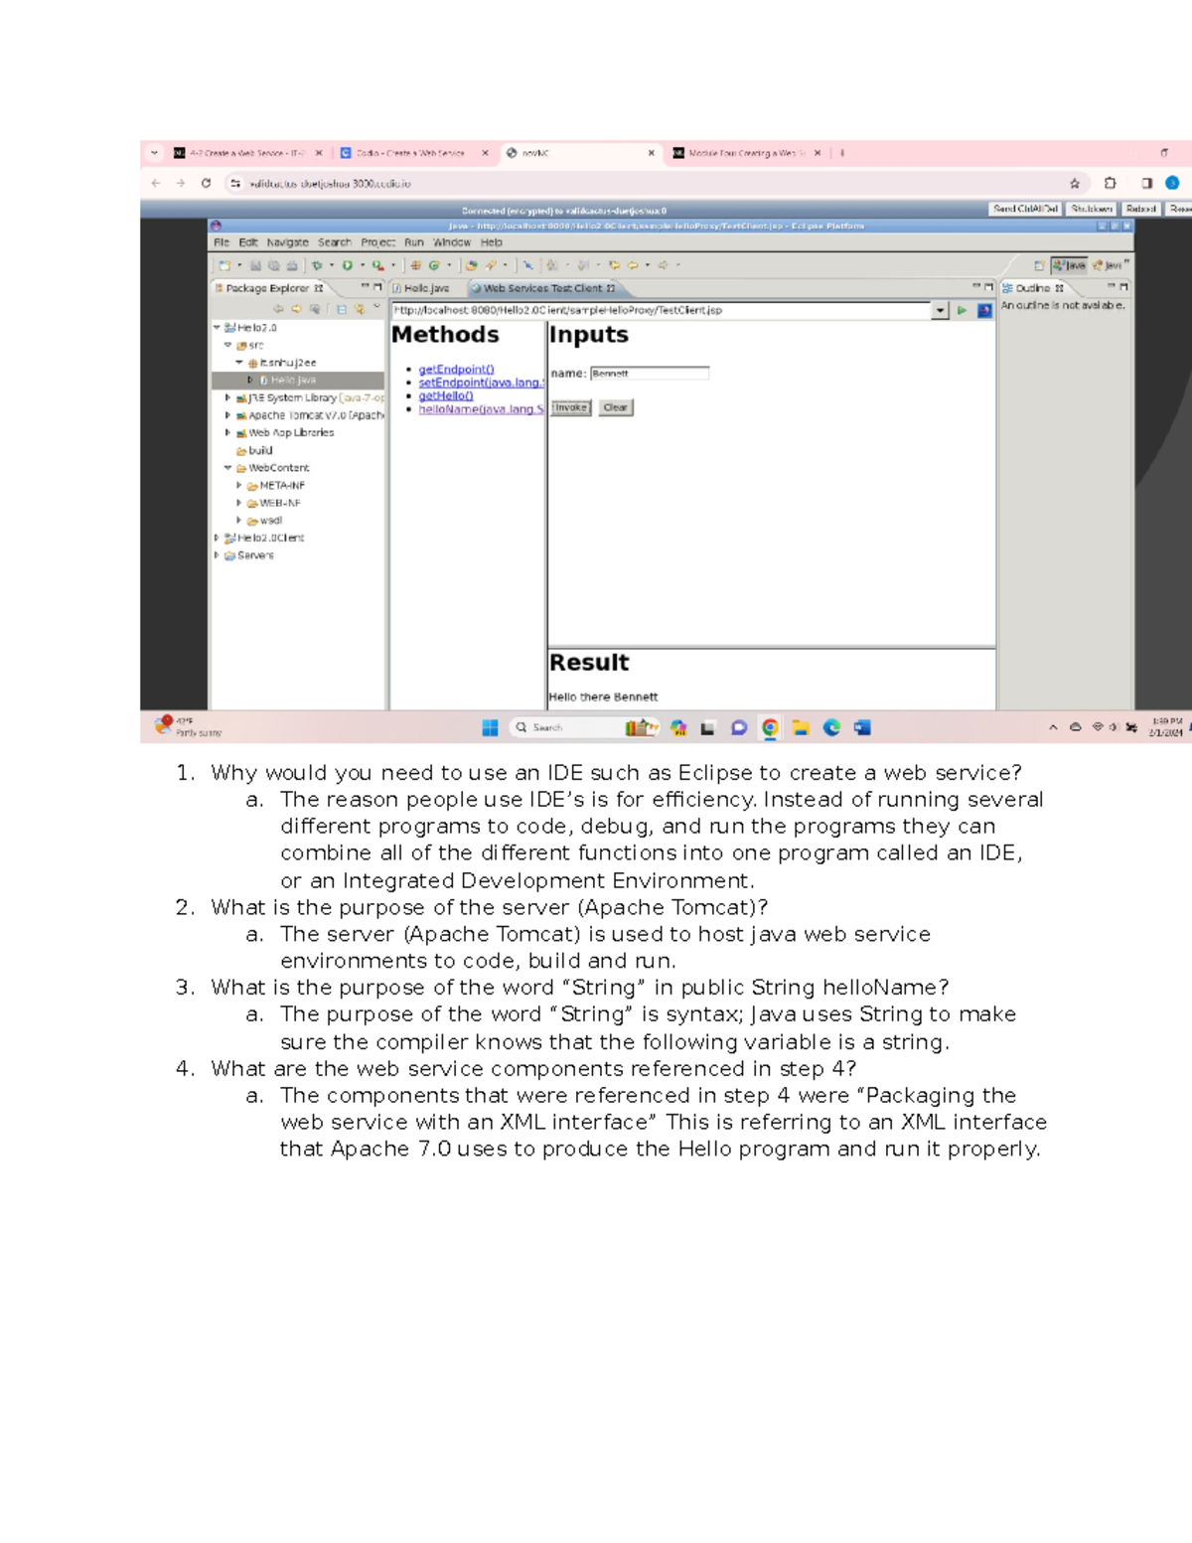Image resolution: width=1192 pixels, height=1543 pixels.
Task: Open the URL bar dropdown arrow
Action: tap(941, 310)
